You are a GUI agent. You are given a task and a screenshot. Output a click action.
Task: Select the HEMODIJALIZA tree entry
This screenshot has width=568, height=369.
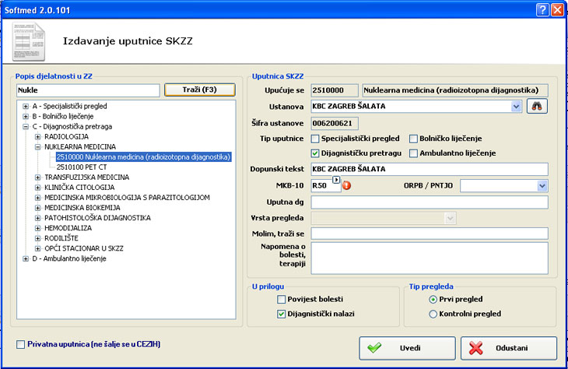pos(68,228)
